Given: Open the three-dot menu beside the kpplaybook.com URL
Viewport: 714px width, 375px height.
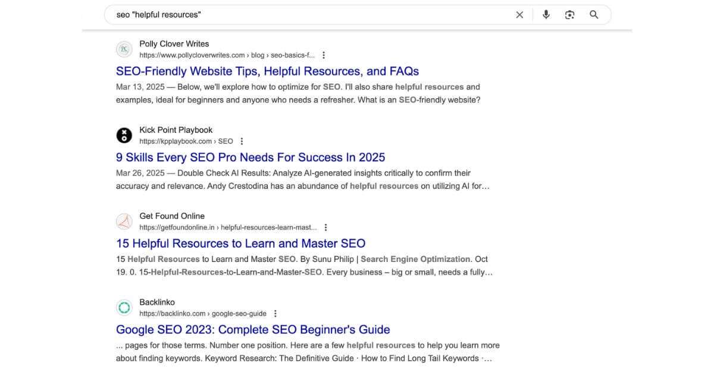Looking at the screenshot, I should click(242, 142).
